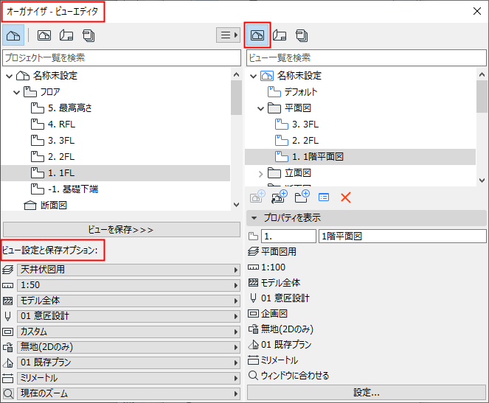
Task: Collapse 名称未設定 in project tree
Action: click(10, 76)
